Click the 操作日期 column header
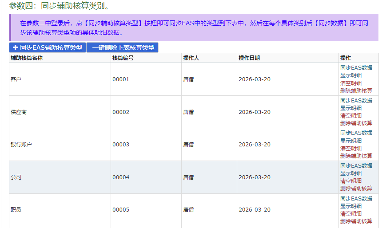 (249, 58)
